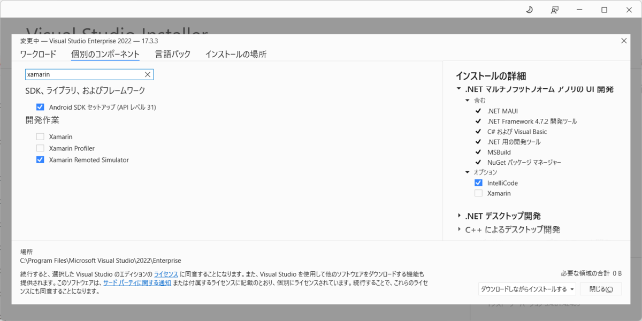Toggle dark theme moon icon in title bar
The image size is (642, 321).
coord(529,10)
